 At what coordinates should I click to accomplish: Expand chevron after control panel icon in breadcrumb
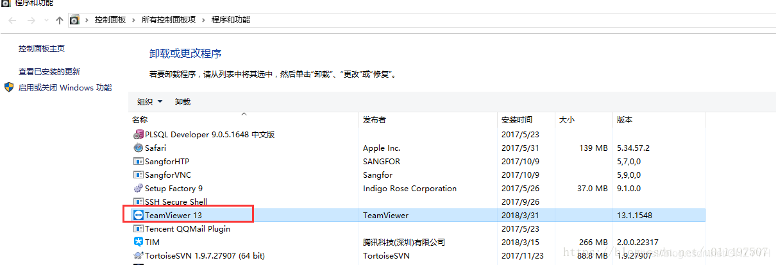87,20
